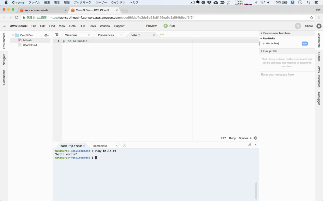Collapse the ReadWrite members group
This screenshot has height=201, width=323.
point(261,38)
